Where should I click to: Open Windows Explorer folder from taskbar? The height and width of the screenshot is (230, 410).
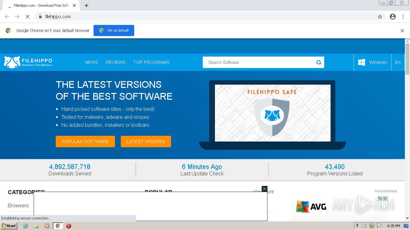coord(36,226)
